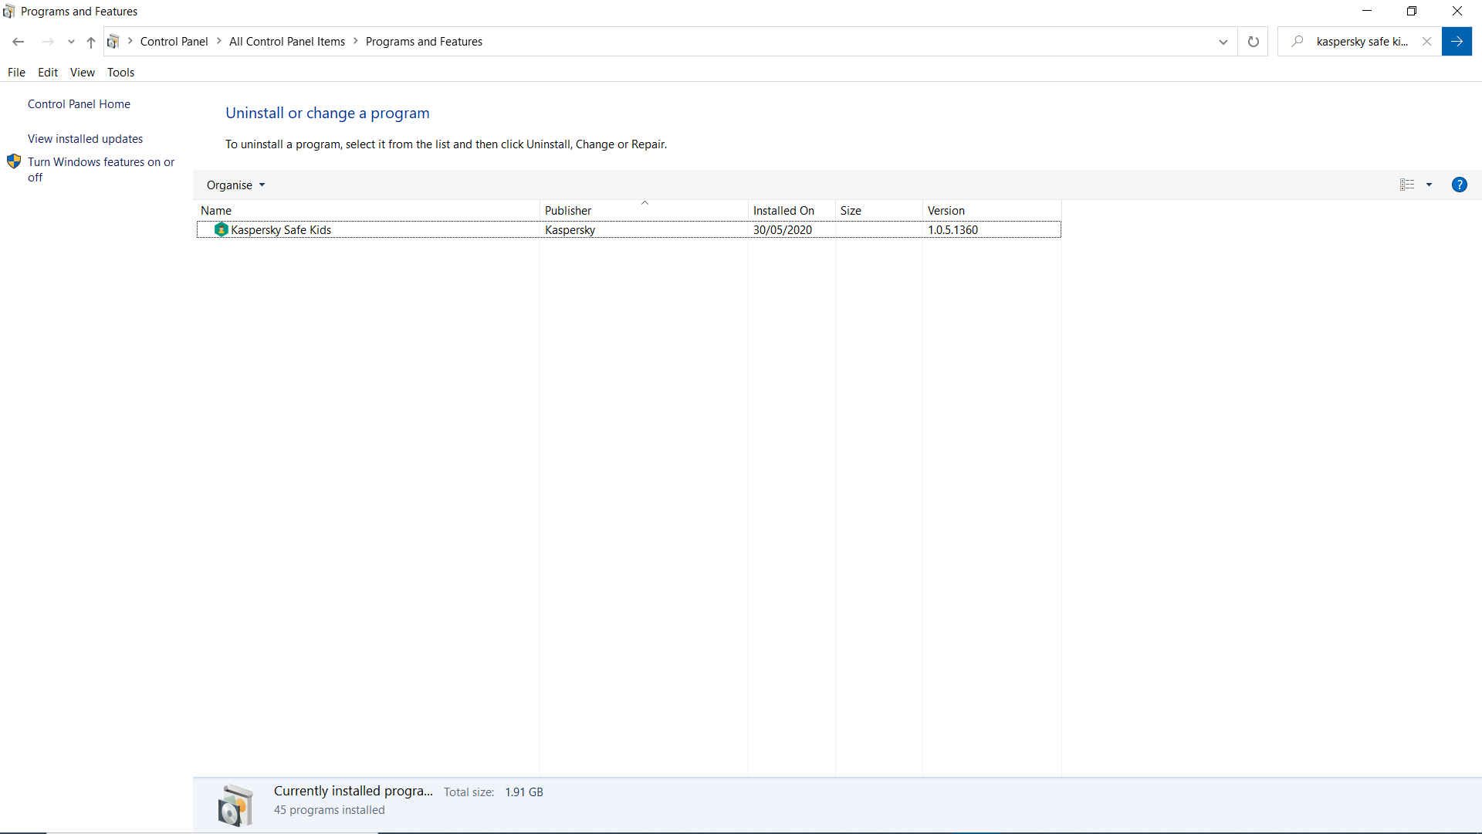Viewport: 1482px width, 834px height.
Task: Click the shield icon for Windows features
Action: click(14, 162)
